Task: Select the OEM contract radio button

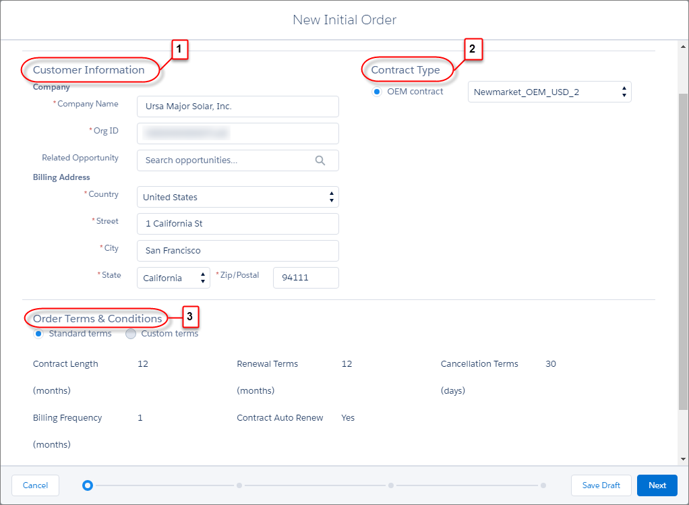Action: tap(377, 92)
